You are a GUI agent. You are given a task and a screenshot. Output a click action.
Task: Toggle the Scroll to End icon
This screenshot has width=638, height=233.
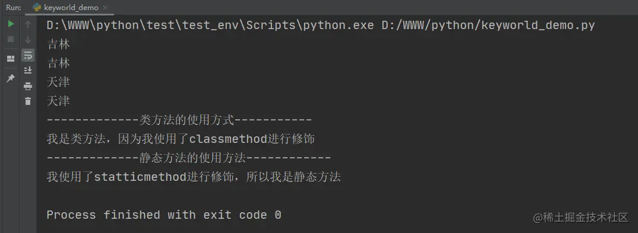(28, 70)
